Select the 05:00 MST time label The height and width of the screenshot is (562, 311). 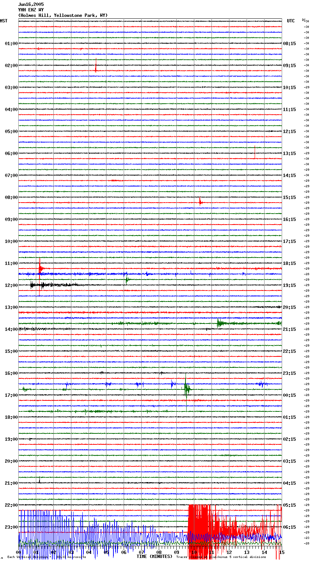(x=11, y=132)
